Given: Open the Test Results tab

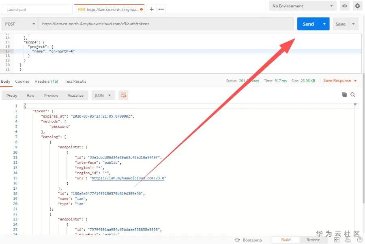Looking at the screenshot, I should coord(75,81).
